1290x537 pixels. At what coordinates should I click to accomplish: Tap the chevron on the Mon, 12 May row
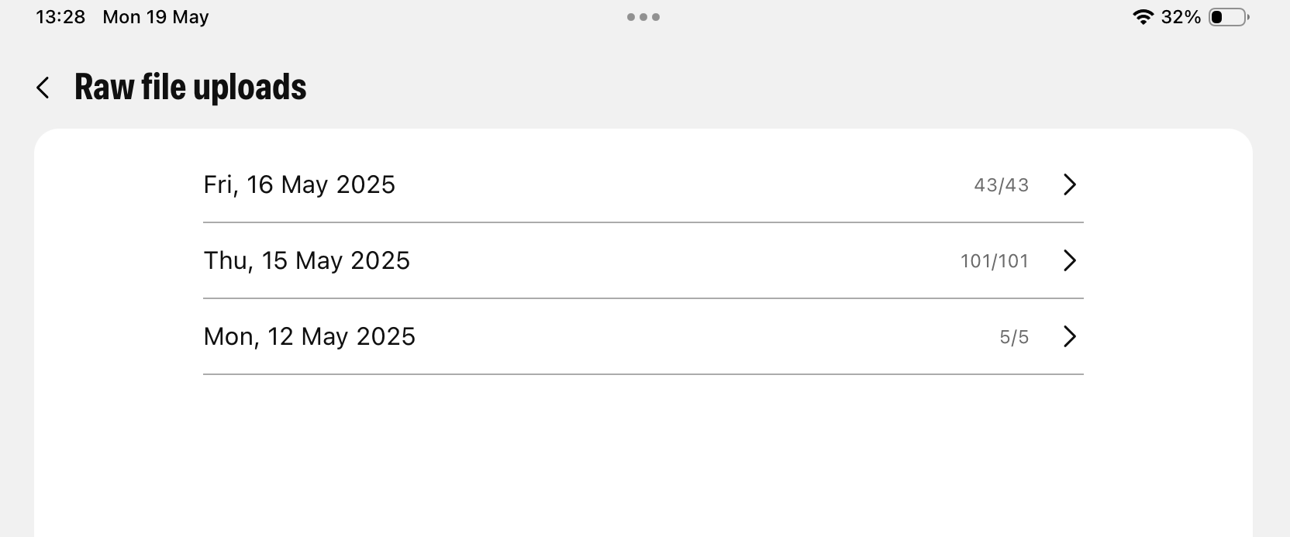tap(1071, 337)
